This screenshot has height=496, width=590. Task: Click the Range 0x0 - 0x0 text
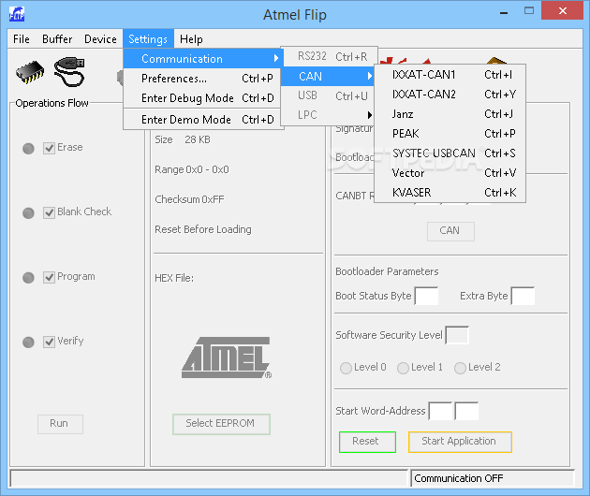[192, 169]
